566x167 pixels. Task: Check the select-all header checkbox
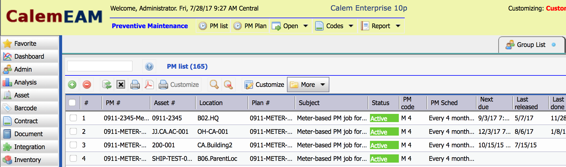click(x=72, y=102)
